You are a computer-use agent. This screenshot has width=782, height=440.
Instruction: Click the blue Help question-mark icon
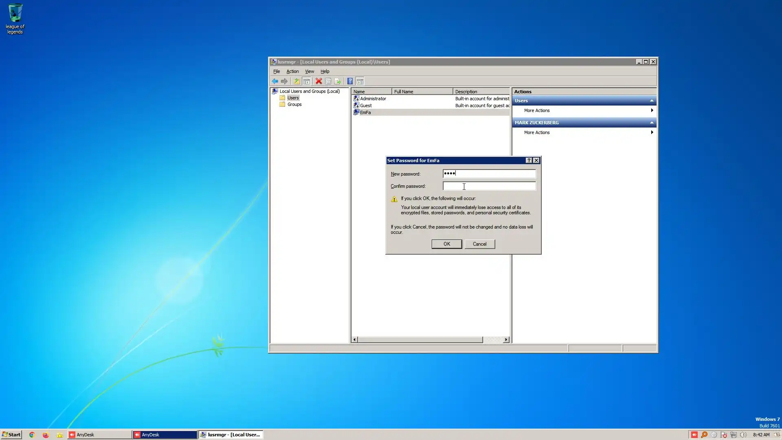click(x=350, y=81)
